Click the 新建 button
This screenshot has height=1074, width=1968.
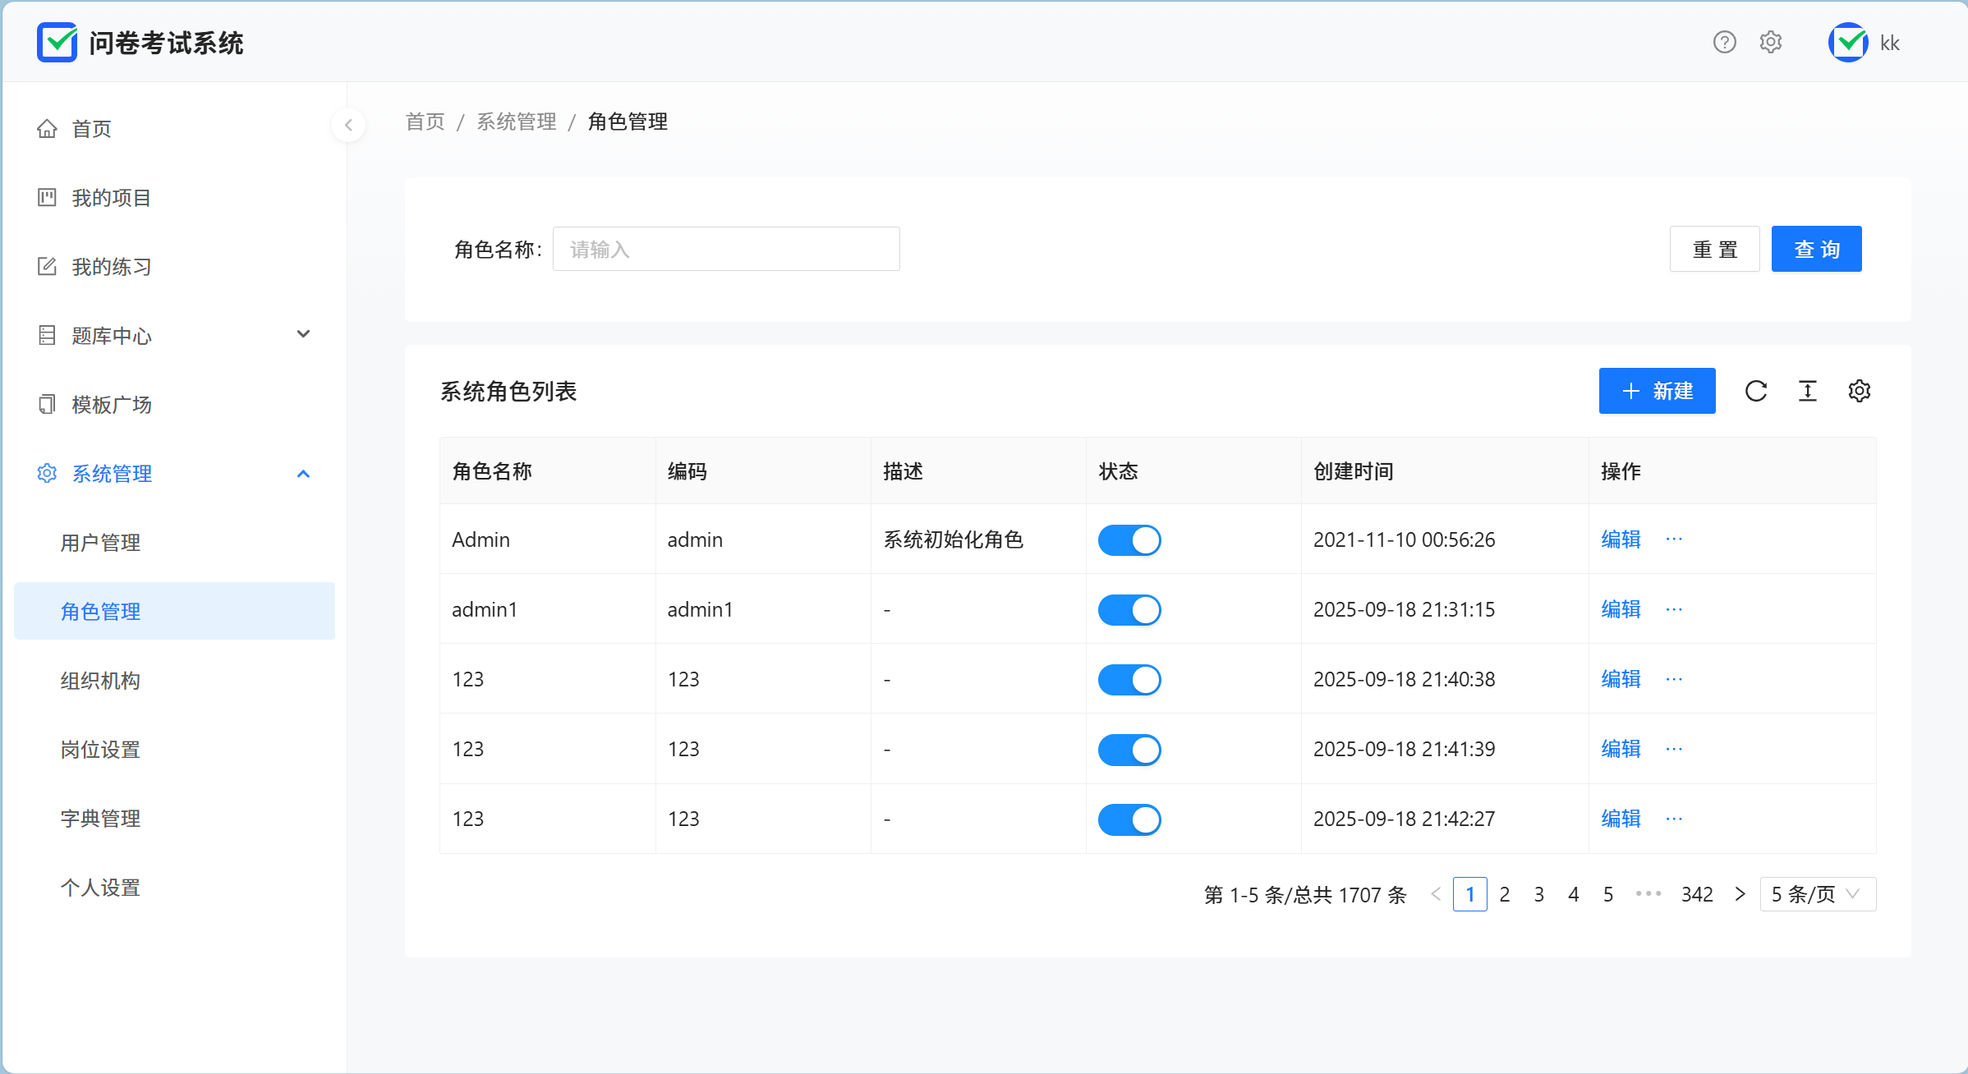[1657, 391]
